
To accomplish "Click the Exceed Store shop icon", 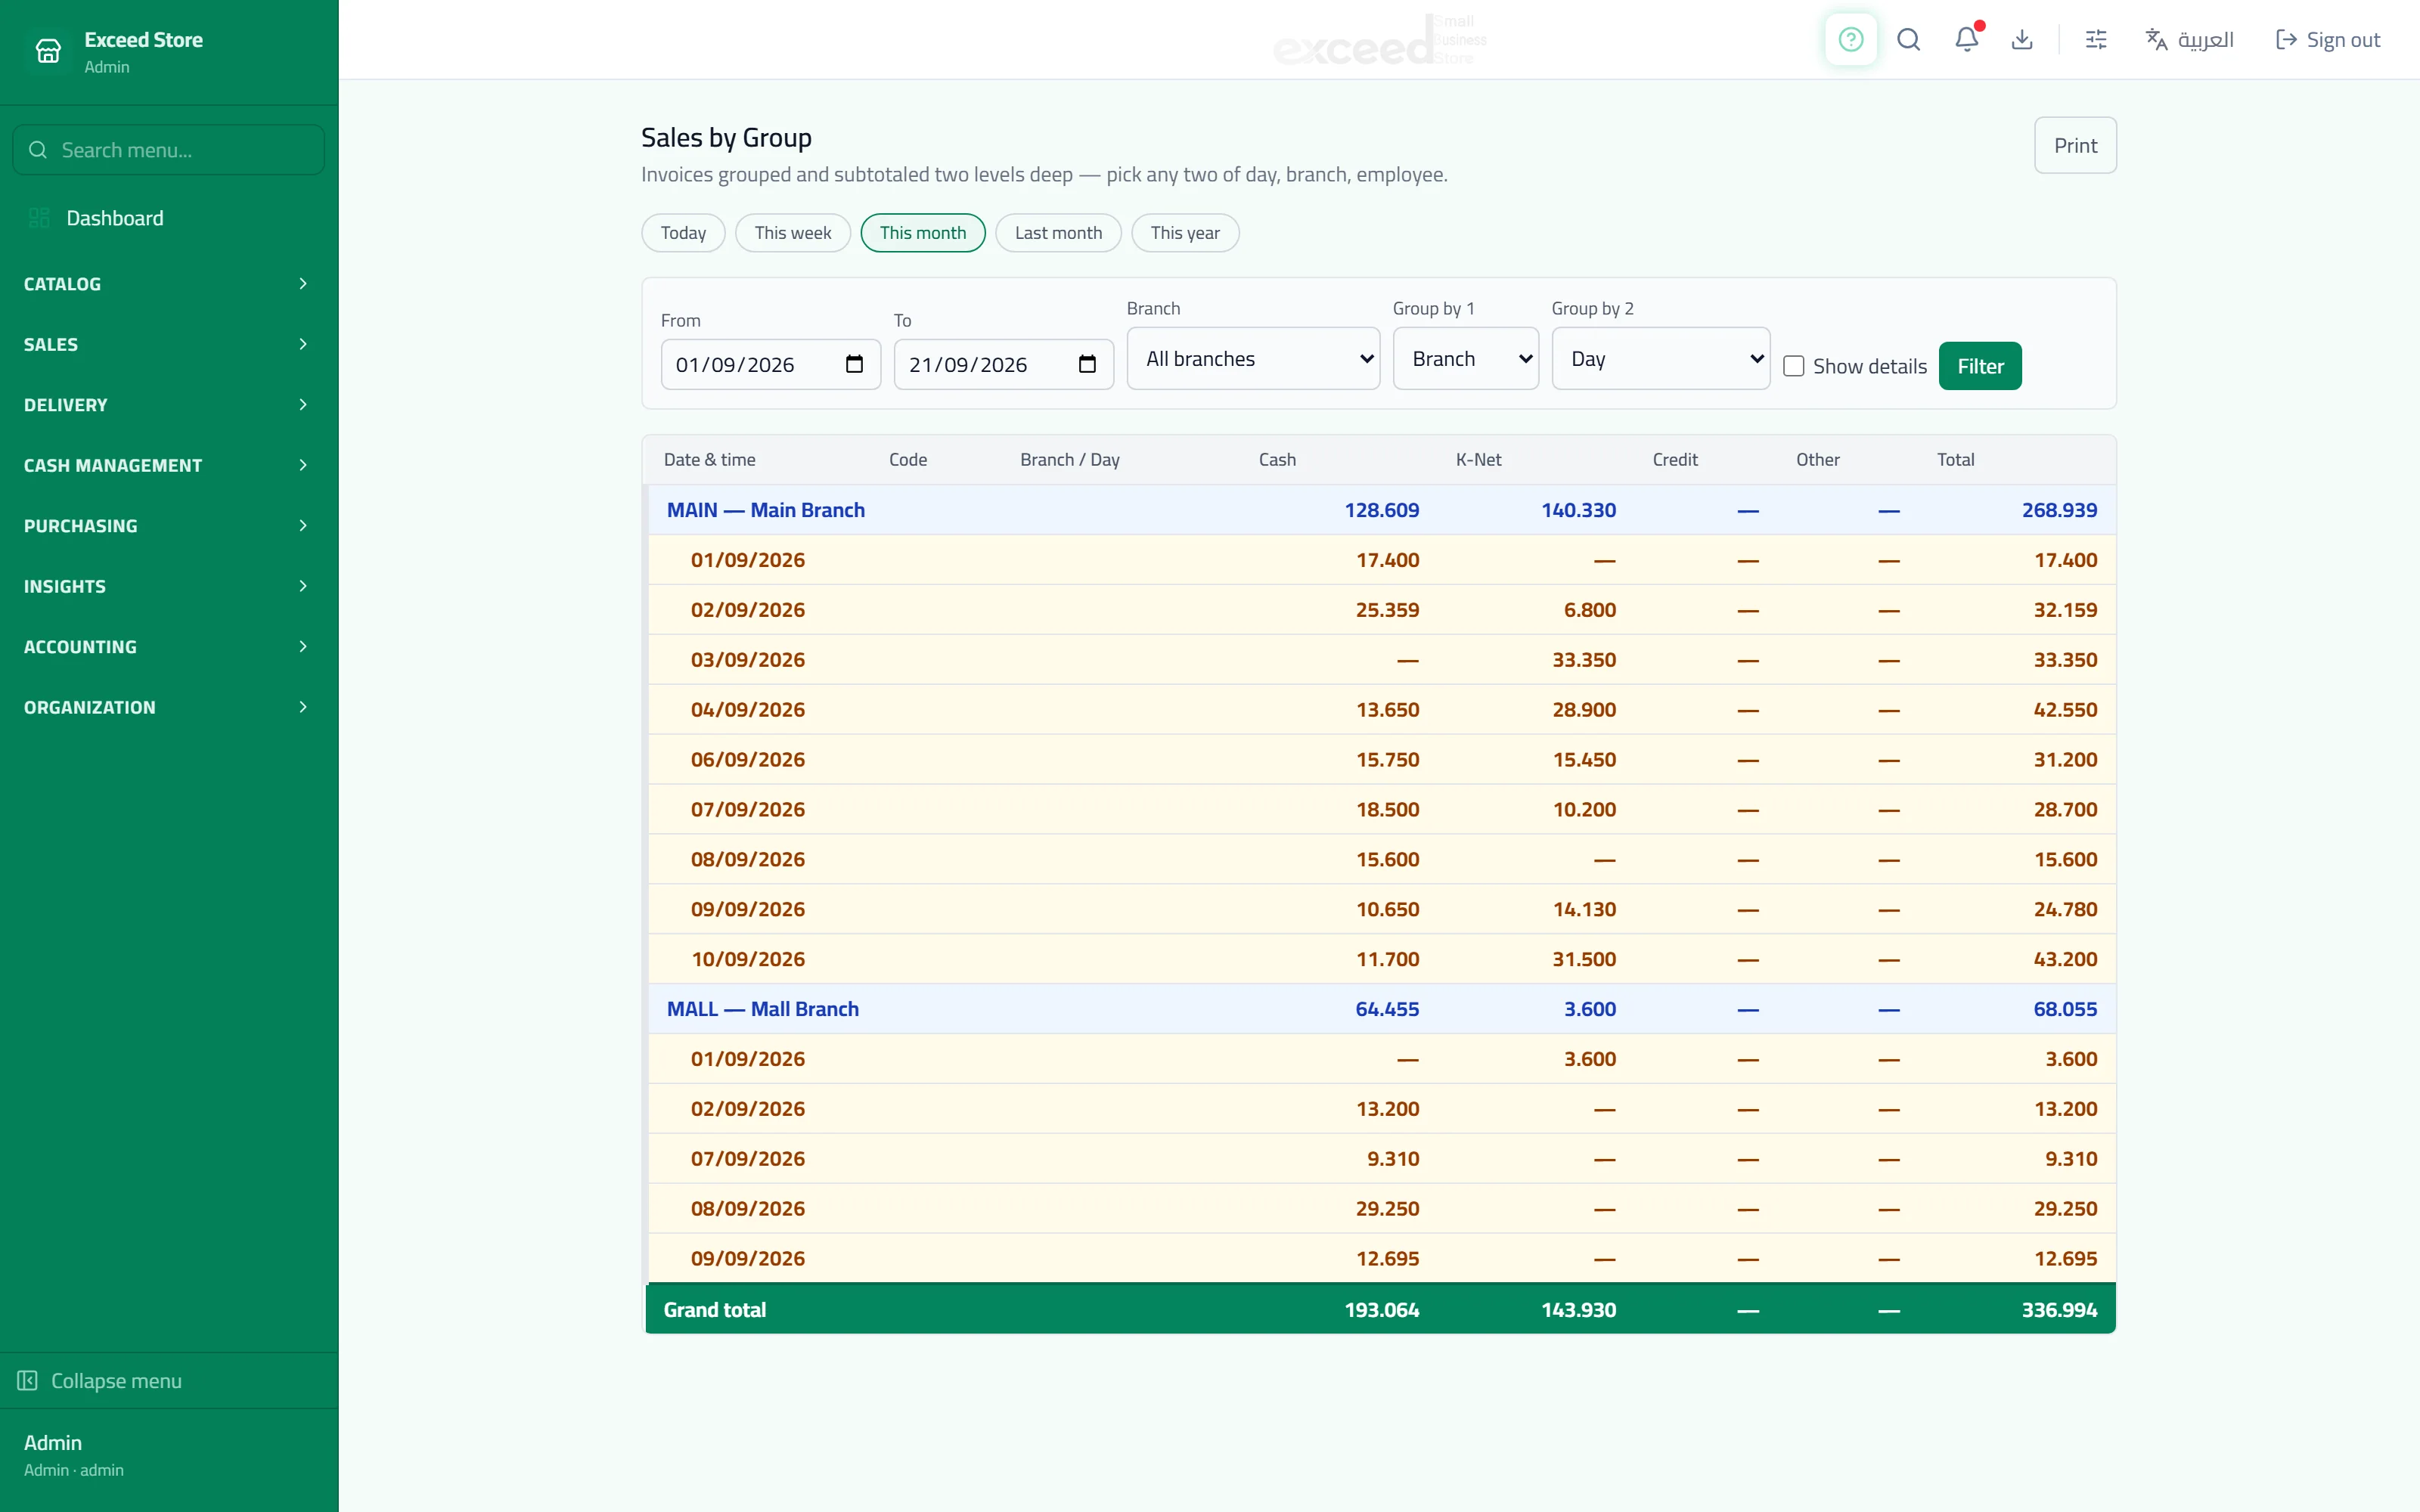I will (48, 51).
